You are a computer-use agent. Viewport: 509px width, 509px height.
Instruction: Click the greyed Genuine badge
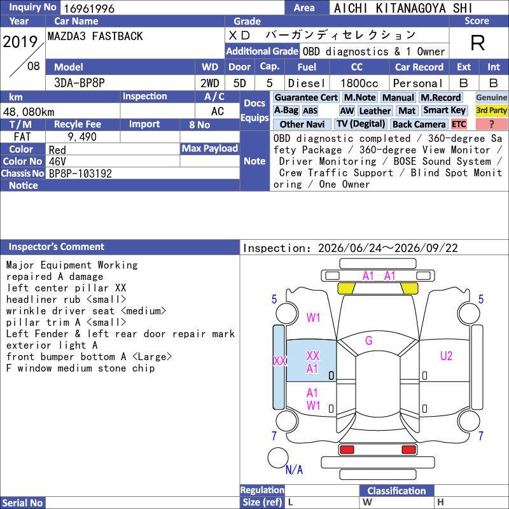point(491,97)
